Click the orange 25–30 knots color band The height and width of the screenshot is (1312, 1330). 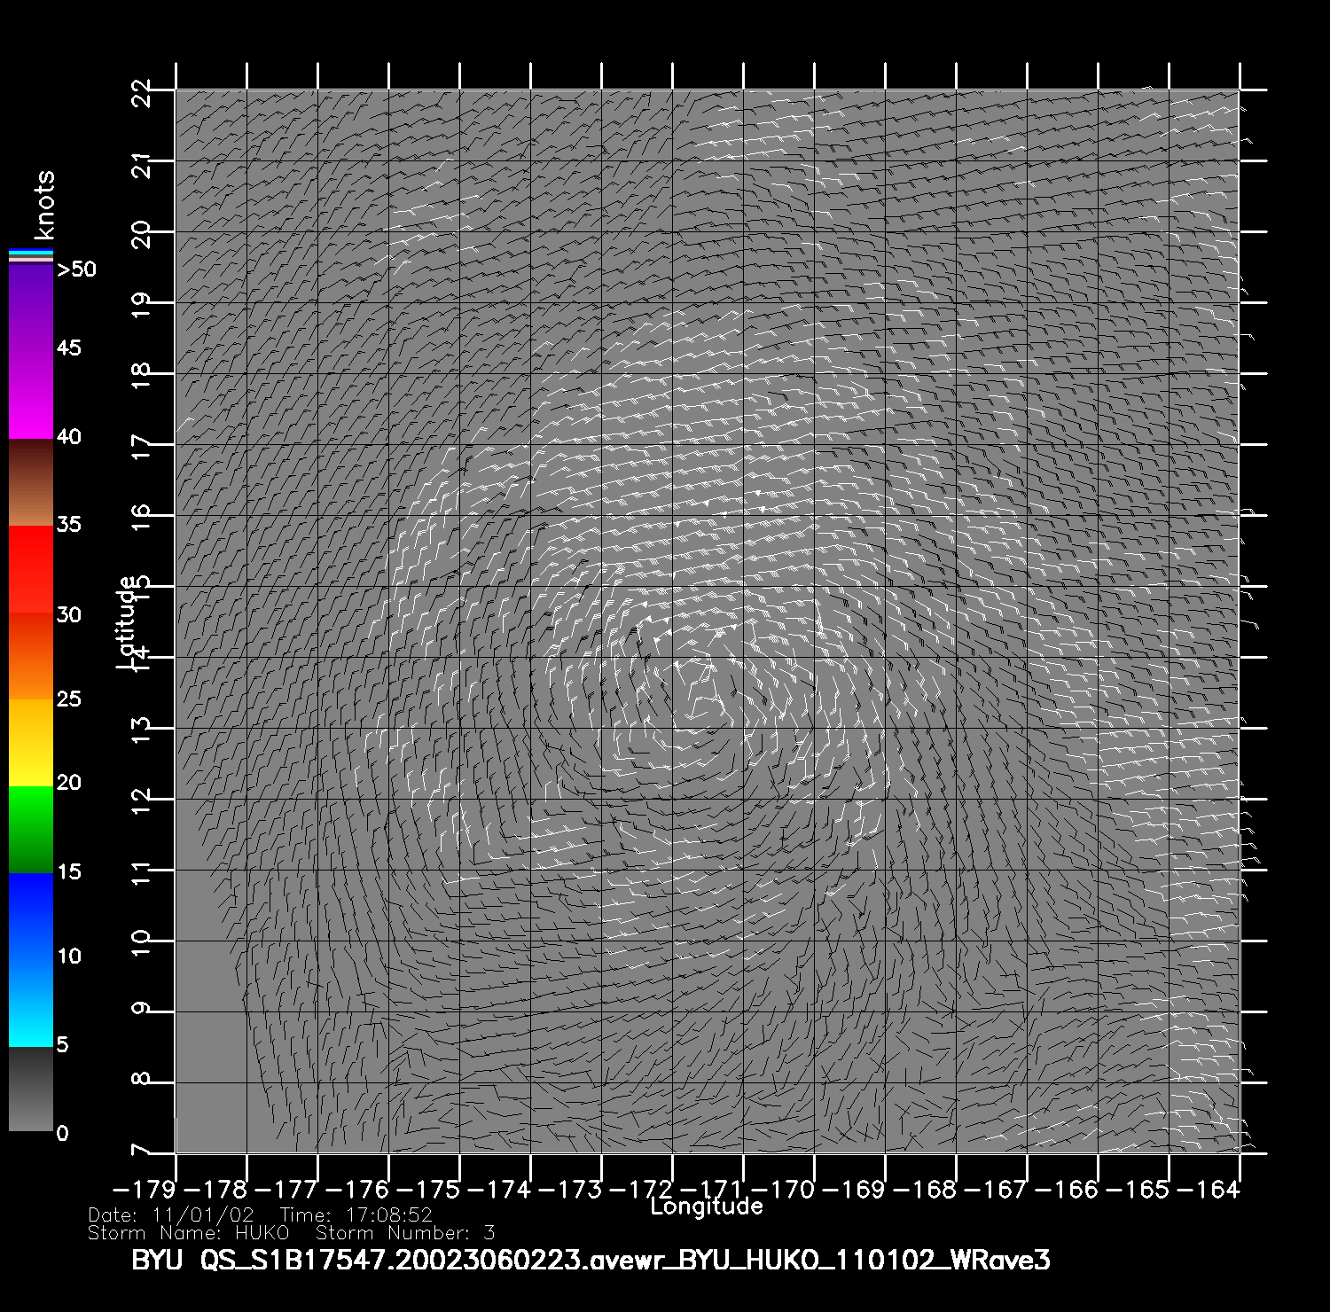(x=30, y=656)
